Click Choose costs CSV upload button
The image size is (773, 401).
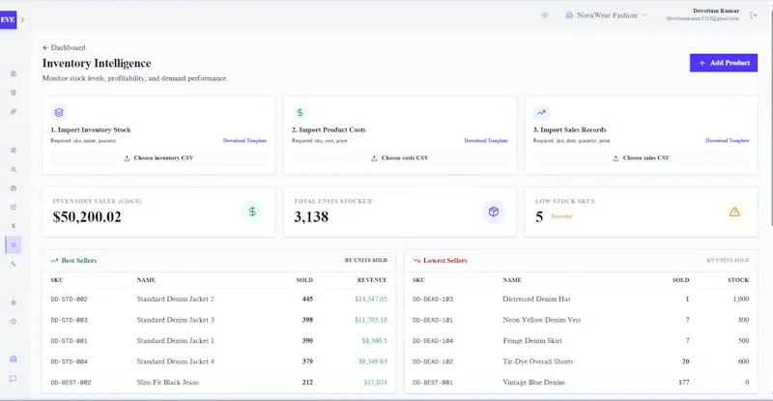tap(399, 158)
